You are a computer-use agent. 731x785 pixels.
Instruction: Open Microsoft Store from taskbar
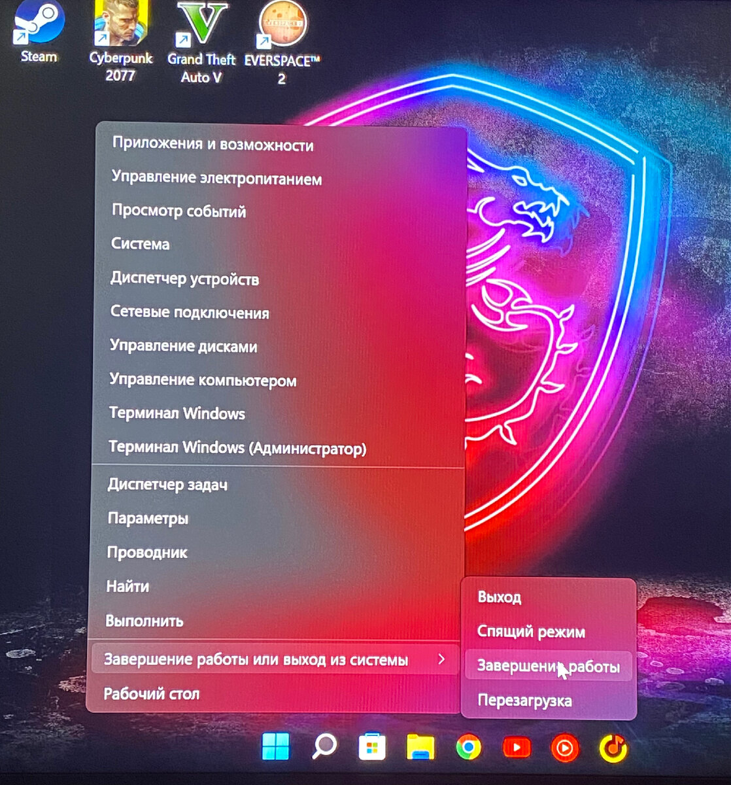pyautogui.click(x=372, y=747)
